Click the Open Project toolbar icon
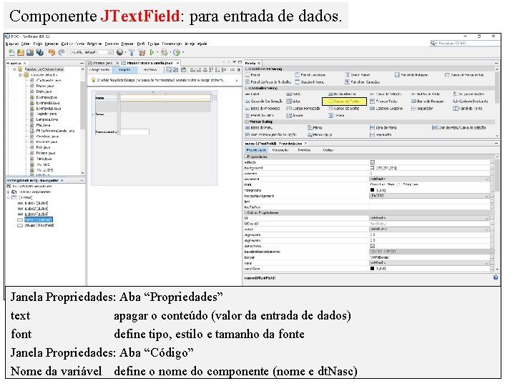 click(30, 52)
